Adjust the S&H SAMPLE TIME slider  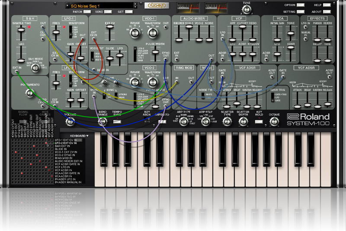click(x=21, y=30)
